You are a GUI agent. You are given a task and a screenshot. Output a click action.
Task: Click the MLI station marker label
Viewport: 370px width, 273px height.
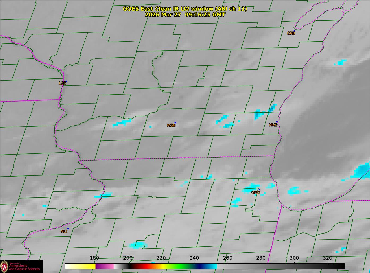pyautogui.click(x=64, y=231)
